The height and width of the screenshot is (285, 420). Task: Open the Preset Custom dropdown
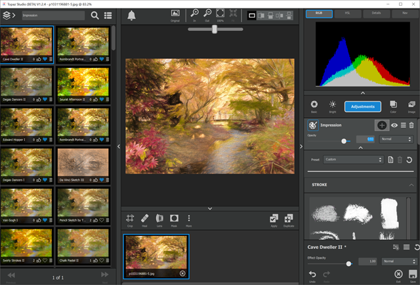click(x=354, y=160)
